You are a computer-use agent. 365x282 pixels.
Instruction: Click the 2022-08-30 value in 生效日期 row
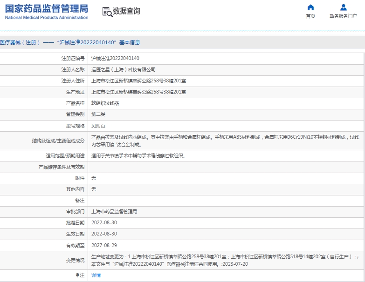click(104, 234)
